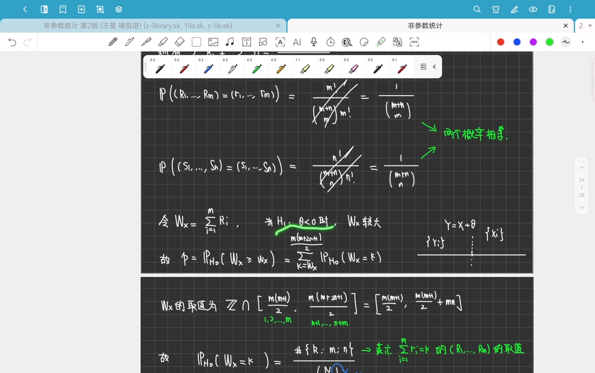Open the AI assistant tool
The width and height of the screenshot is (595, 373).
click(x=297, y=42)
